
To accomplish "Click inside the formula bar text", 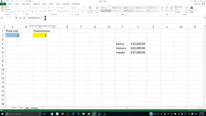I will pos(34,18).
